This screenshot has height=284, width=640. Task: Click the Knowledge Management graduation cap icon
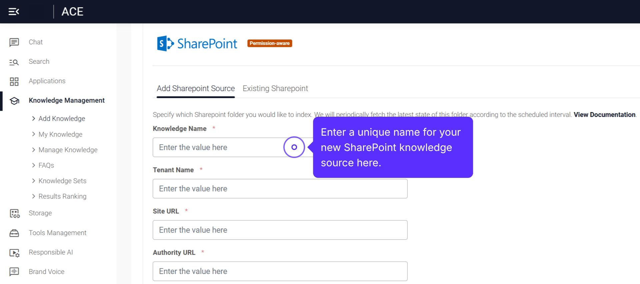click(x=14, y=101)
